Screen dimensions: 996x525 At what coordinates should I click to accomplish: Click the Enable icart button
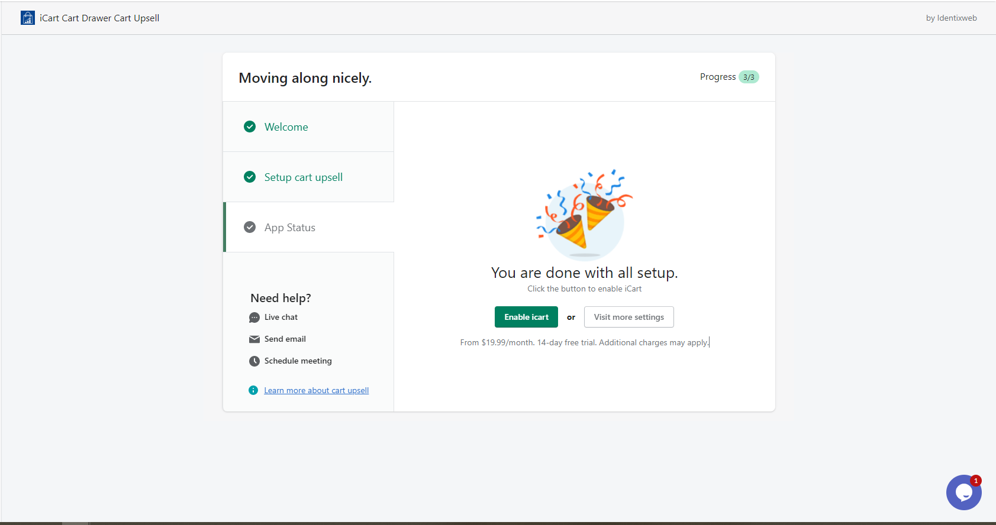[526, 317]
